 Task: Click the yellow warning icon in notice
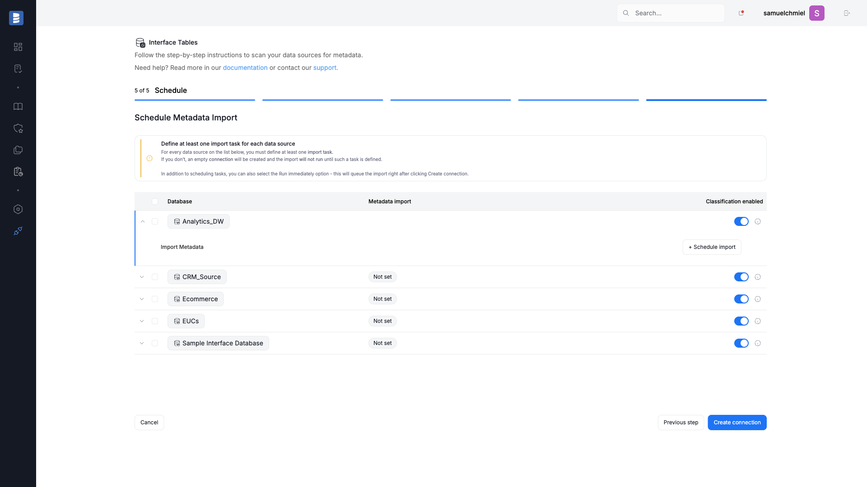(149, 158)
